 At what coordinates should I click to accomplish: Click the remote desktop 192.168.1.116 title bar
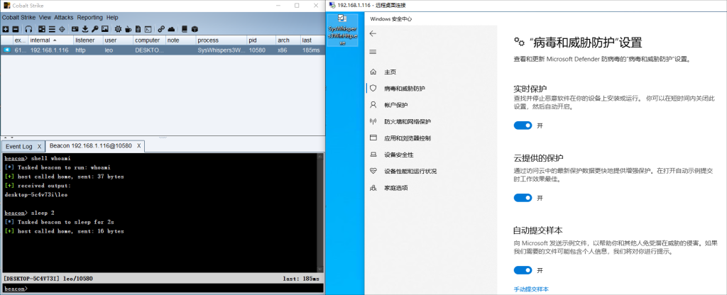(526, 5)
